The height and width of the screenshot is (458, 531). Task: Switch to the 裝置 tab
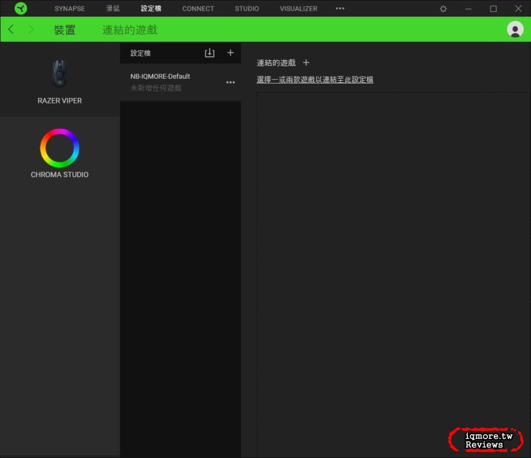tap(64, 30)
